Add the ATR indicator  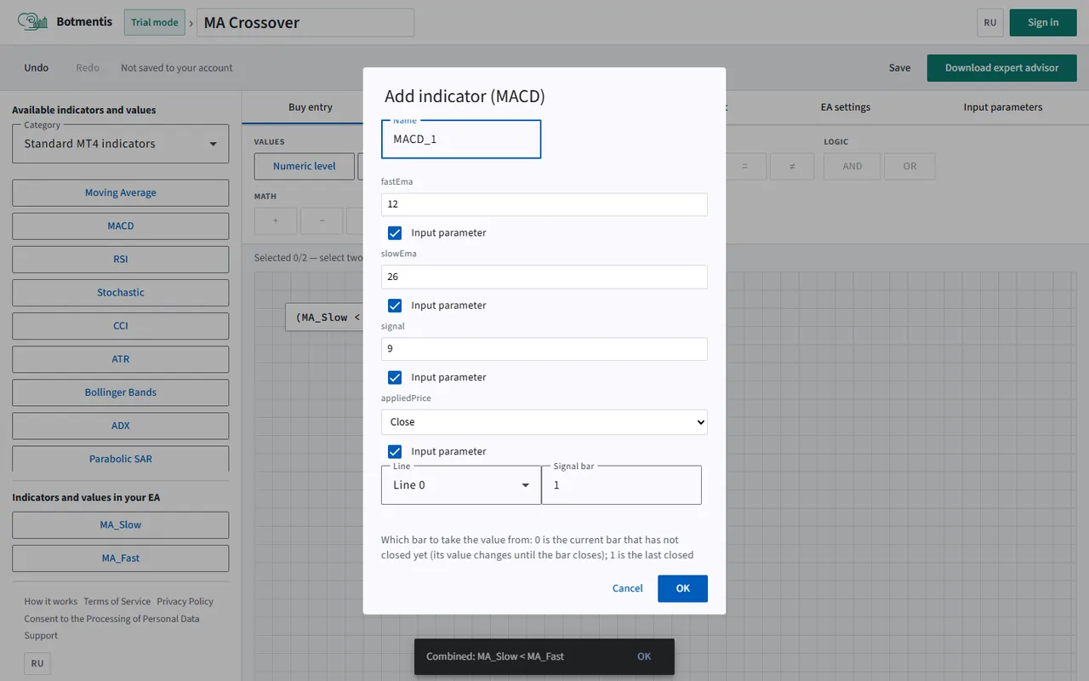pyautogui.click(x=121, y=359)
